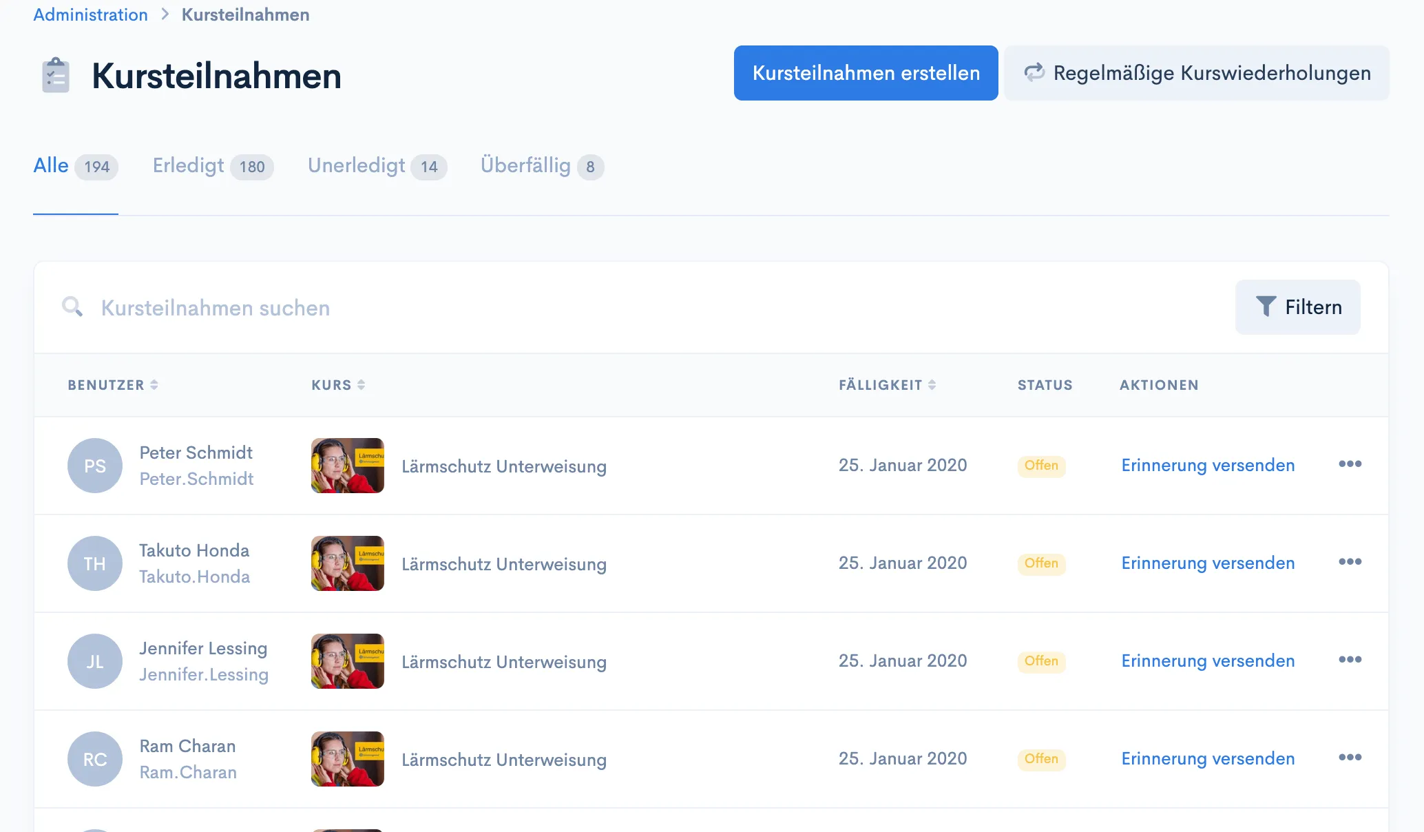
Task: Click the name Jennifer Lessing
Action: point(203,648)
